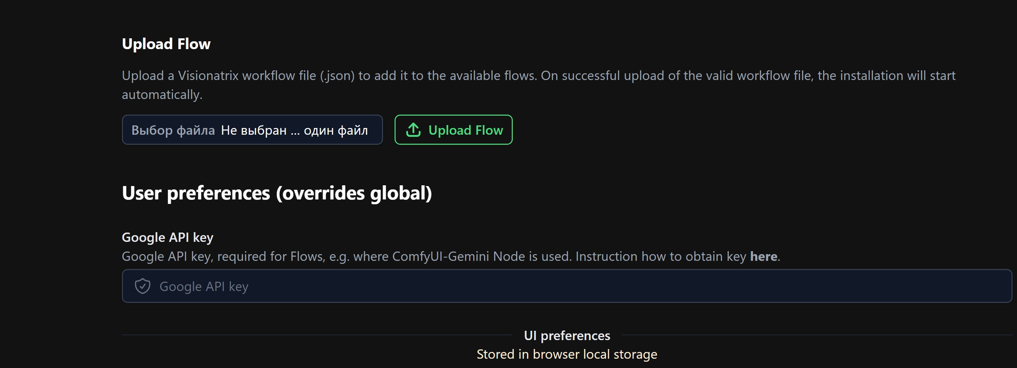Image resolution: width=1017 pixels, height=368 pixels.
Task: Click the divider line left of UI preferences
Action: tap(317, 335)
